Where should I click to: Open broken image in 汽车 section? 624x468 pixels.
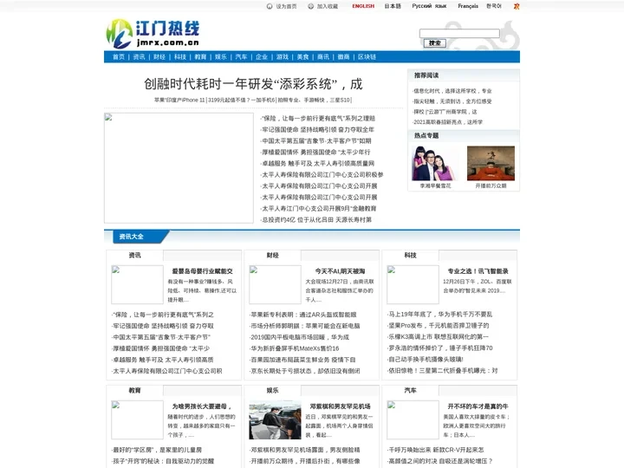coord(413,419)
